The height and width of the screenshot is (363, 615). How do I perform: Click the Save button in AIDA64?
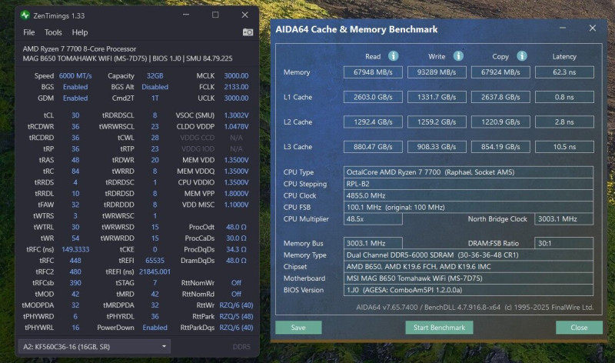pyautogui.click(x=298, y=328)
